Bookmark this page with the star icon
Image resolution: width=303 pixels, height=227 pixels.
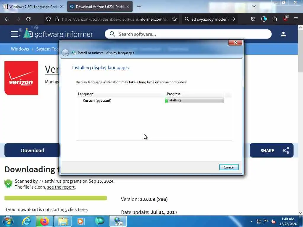174,19
